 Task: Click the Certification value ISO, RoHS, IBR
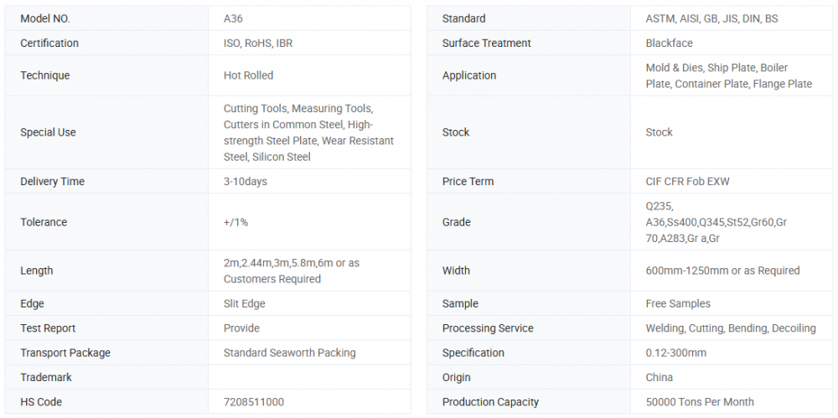click(x=256, y=43)
